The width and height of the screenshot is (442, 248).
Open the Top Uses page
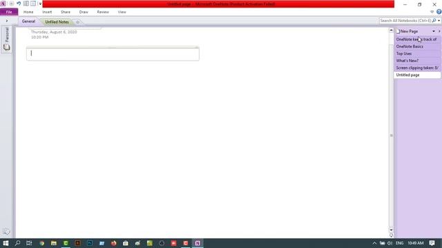click(x=417, y=54)
